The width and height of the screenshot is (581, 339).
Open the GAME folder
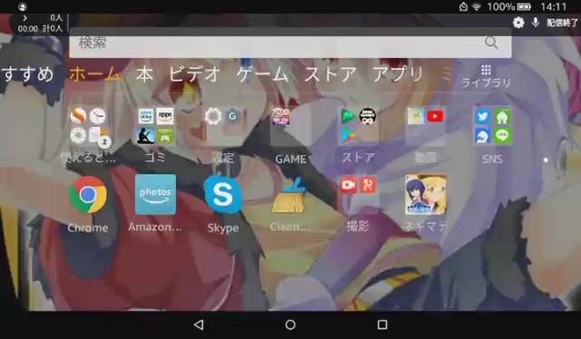290,126
